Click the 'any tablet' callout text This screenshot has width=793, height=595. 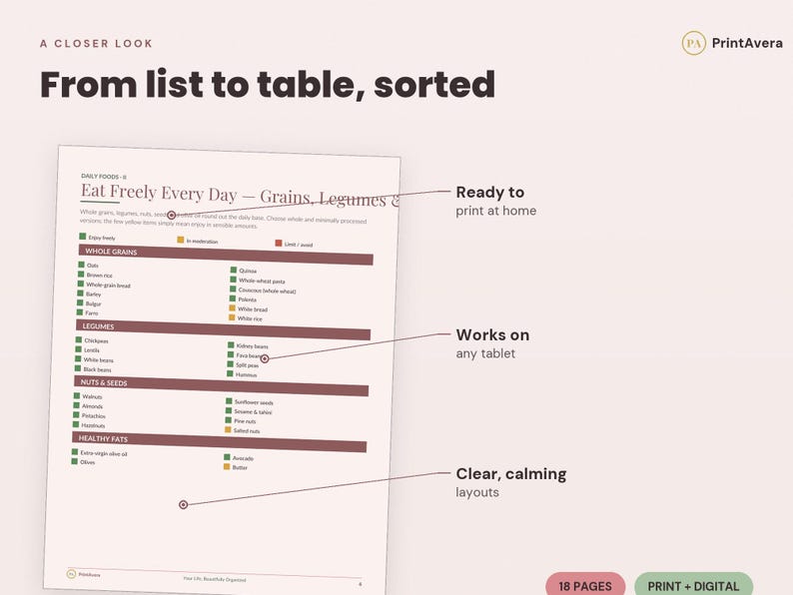pos(485,353)
